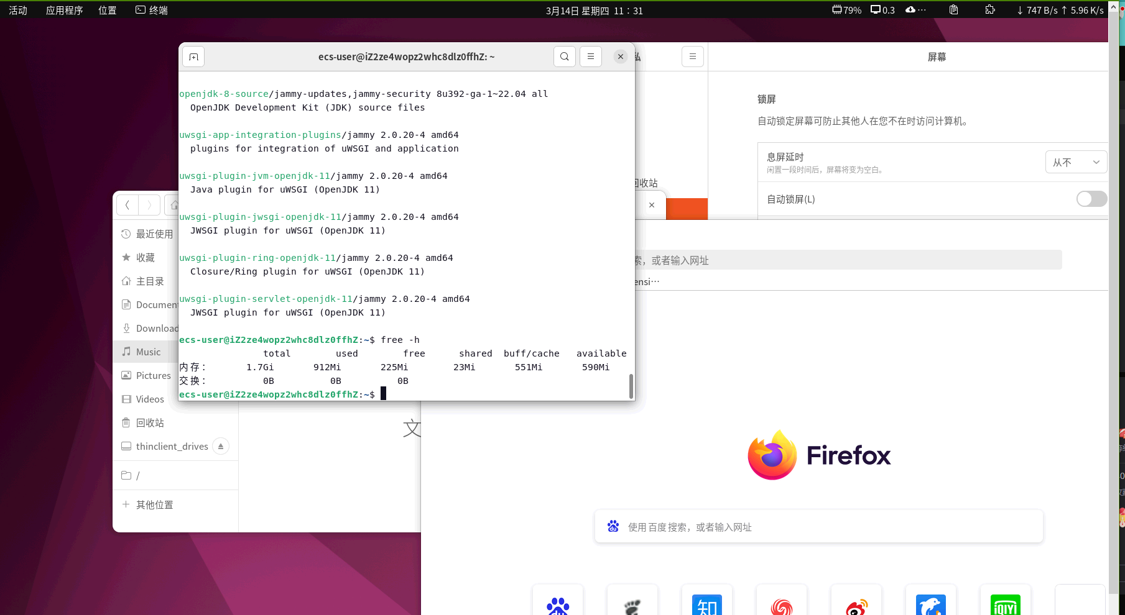Open the Settings window hamburger menu
This screenshot has height=615, width=1125.
(692, 57)
